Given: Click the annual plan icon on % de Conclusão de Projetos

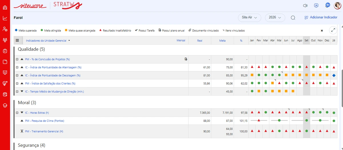Looking at the screenshot, I should (186, 59).
